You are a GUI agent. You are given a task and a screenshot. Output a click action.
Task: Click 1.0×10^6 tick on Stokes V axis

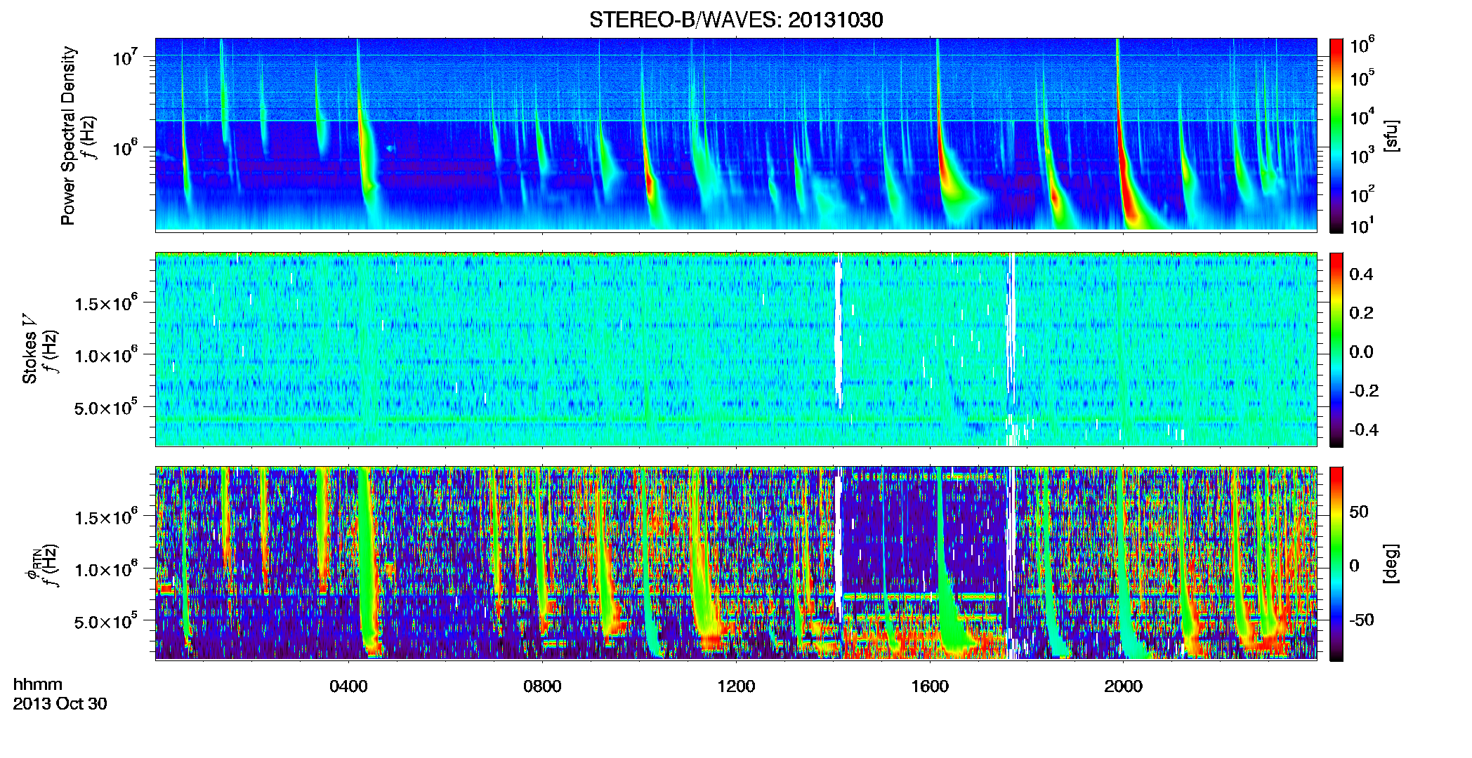pos(106,354)
